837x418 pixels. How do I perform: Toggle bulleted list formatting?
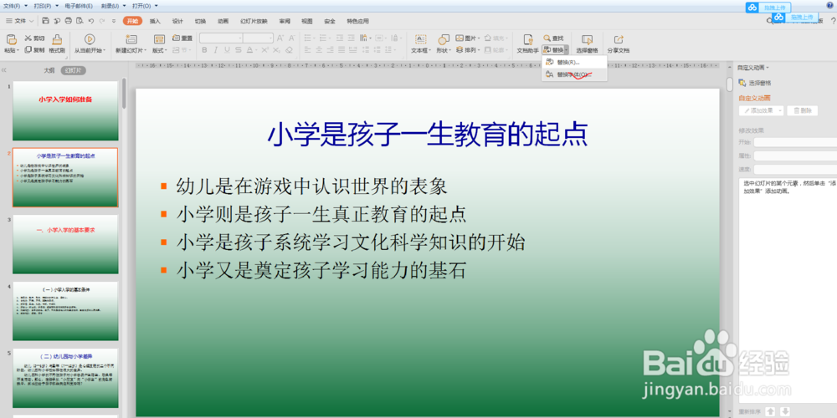(x=309, y=38)
